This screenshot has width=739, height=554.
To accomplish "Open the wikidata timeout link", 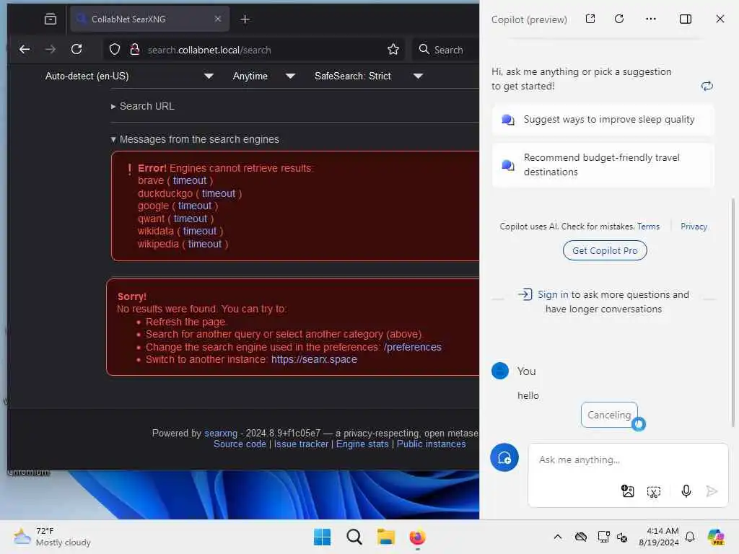I will [200, 231].
